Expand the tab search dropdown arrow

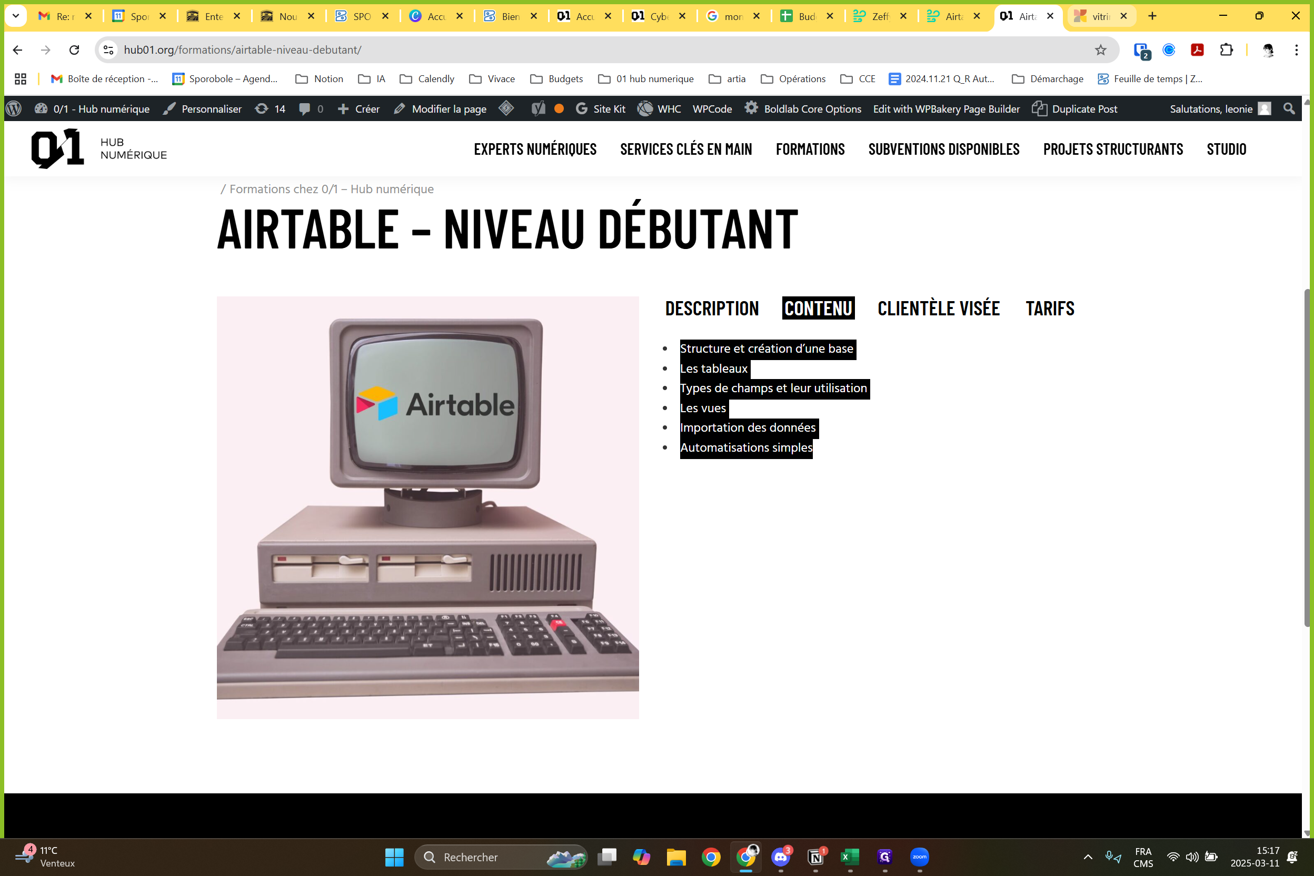point(16,16)
